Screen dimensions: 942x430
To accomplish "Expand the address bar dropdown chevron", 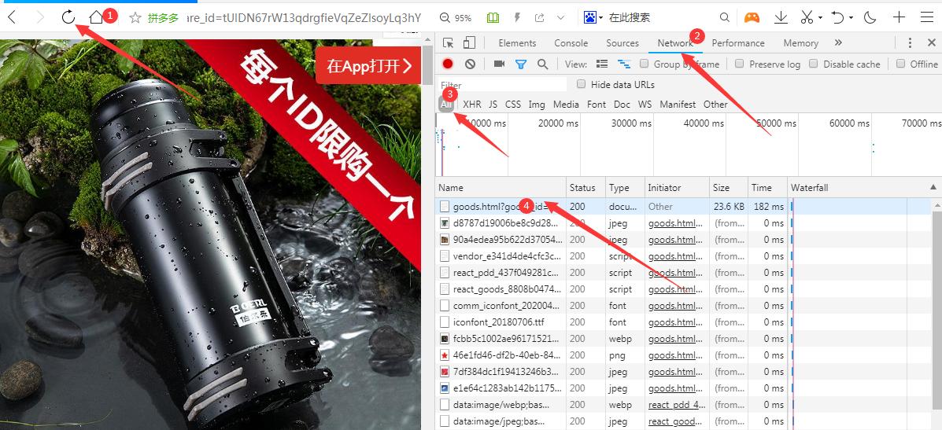I will point(560,18).
